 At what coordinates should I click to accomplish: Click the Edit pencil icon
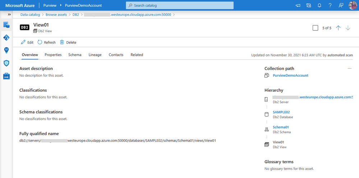(23, 42)
